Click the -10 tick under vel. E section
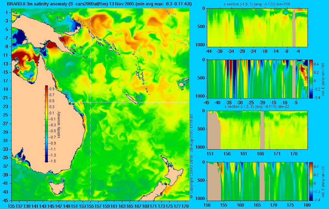The height and width of the screenshot is (209, 329). tap(284, 103)
